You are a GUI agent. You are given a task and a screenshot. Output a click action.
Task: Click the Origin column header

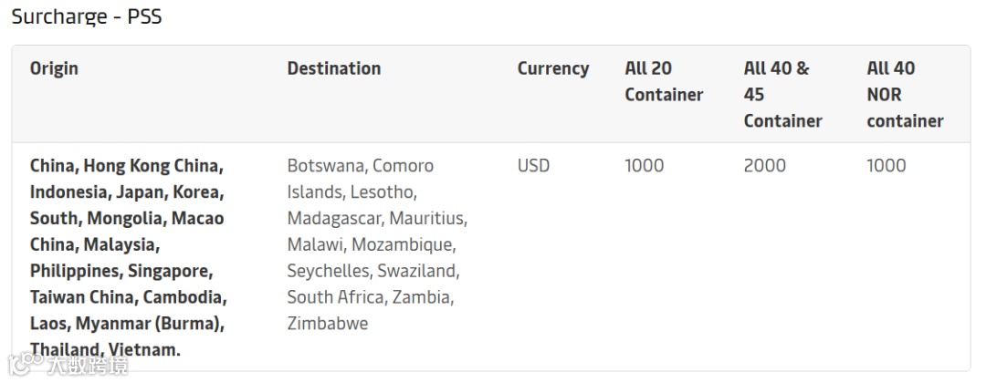click(x=54, y=68)
